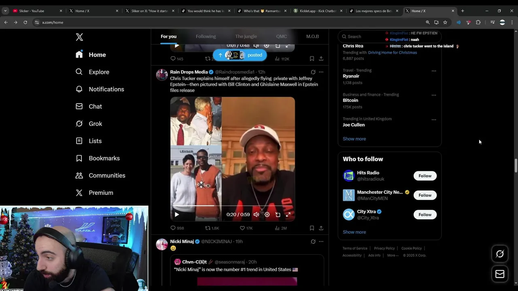Follow Hits Radio
The width and height of the screenshot is (518, 291).
click(x=425, y=176)
